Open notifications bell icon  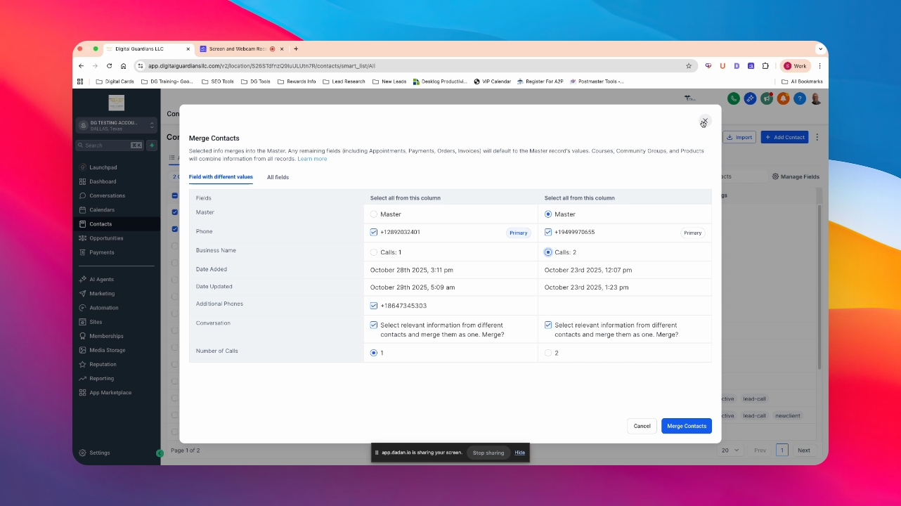point(783,99)
